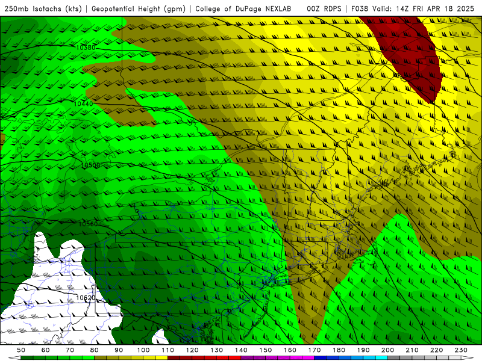Click the 190 label on the color scale
Screen dimensions: 482x361
[x=363, y=350]
